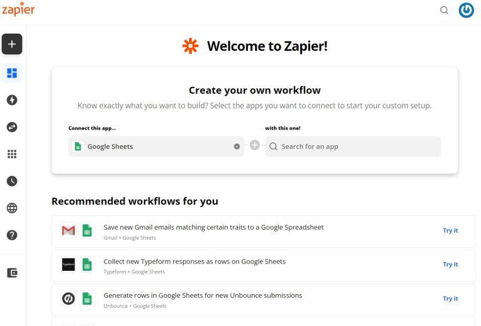Open Save new Gmail emails workflow row
The image size is (481, 326).
(264, 232)
